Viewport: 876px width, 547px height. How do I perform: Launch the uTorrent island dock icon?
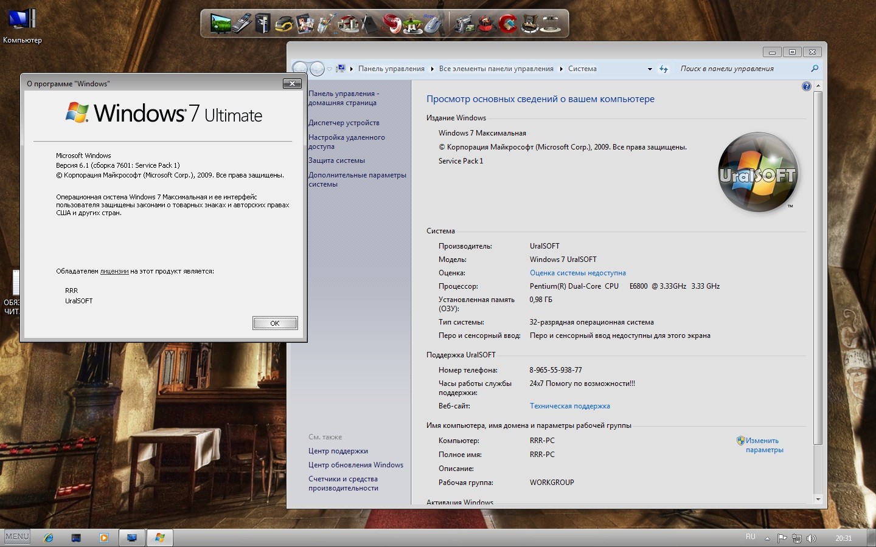[x=412, y=24]
